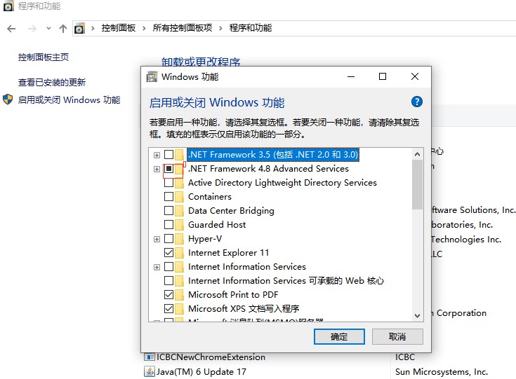Click the control panel icon in address bar

coord(79,28)
